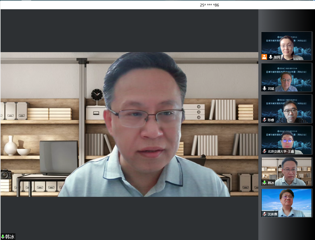Click green active mic icon in 韩冰 thumbnail
This screenshot has height=240, width=315.
tap(265, 183)
